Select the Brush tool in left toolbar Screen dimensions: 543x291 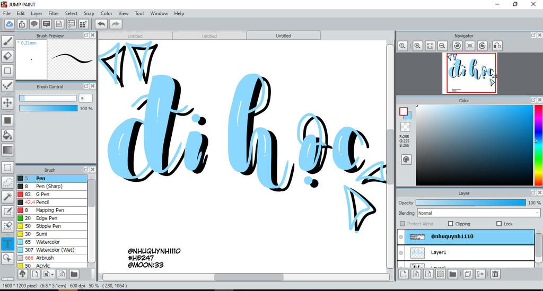(7, 41)
